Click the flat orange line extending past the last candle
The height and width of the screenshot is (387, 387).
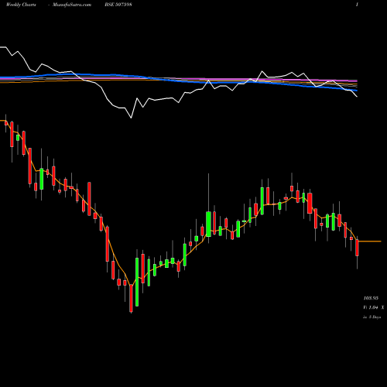tap(370, 241)
